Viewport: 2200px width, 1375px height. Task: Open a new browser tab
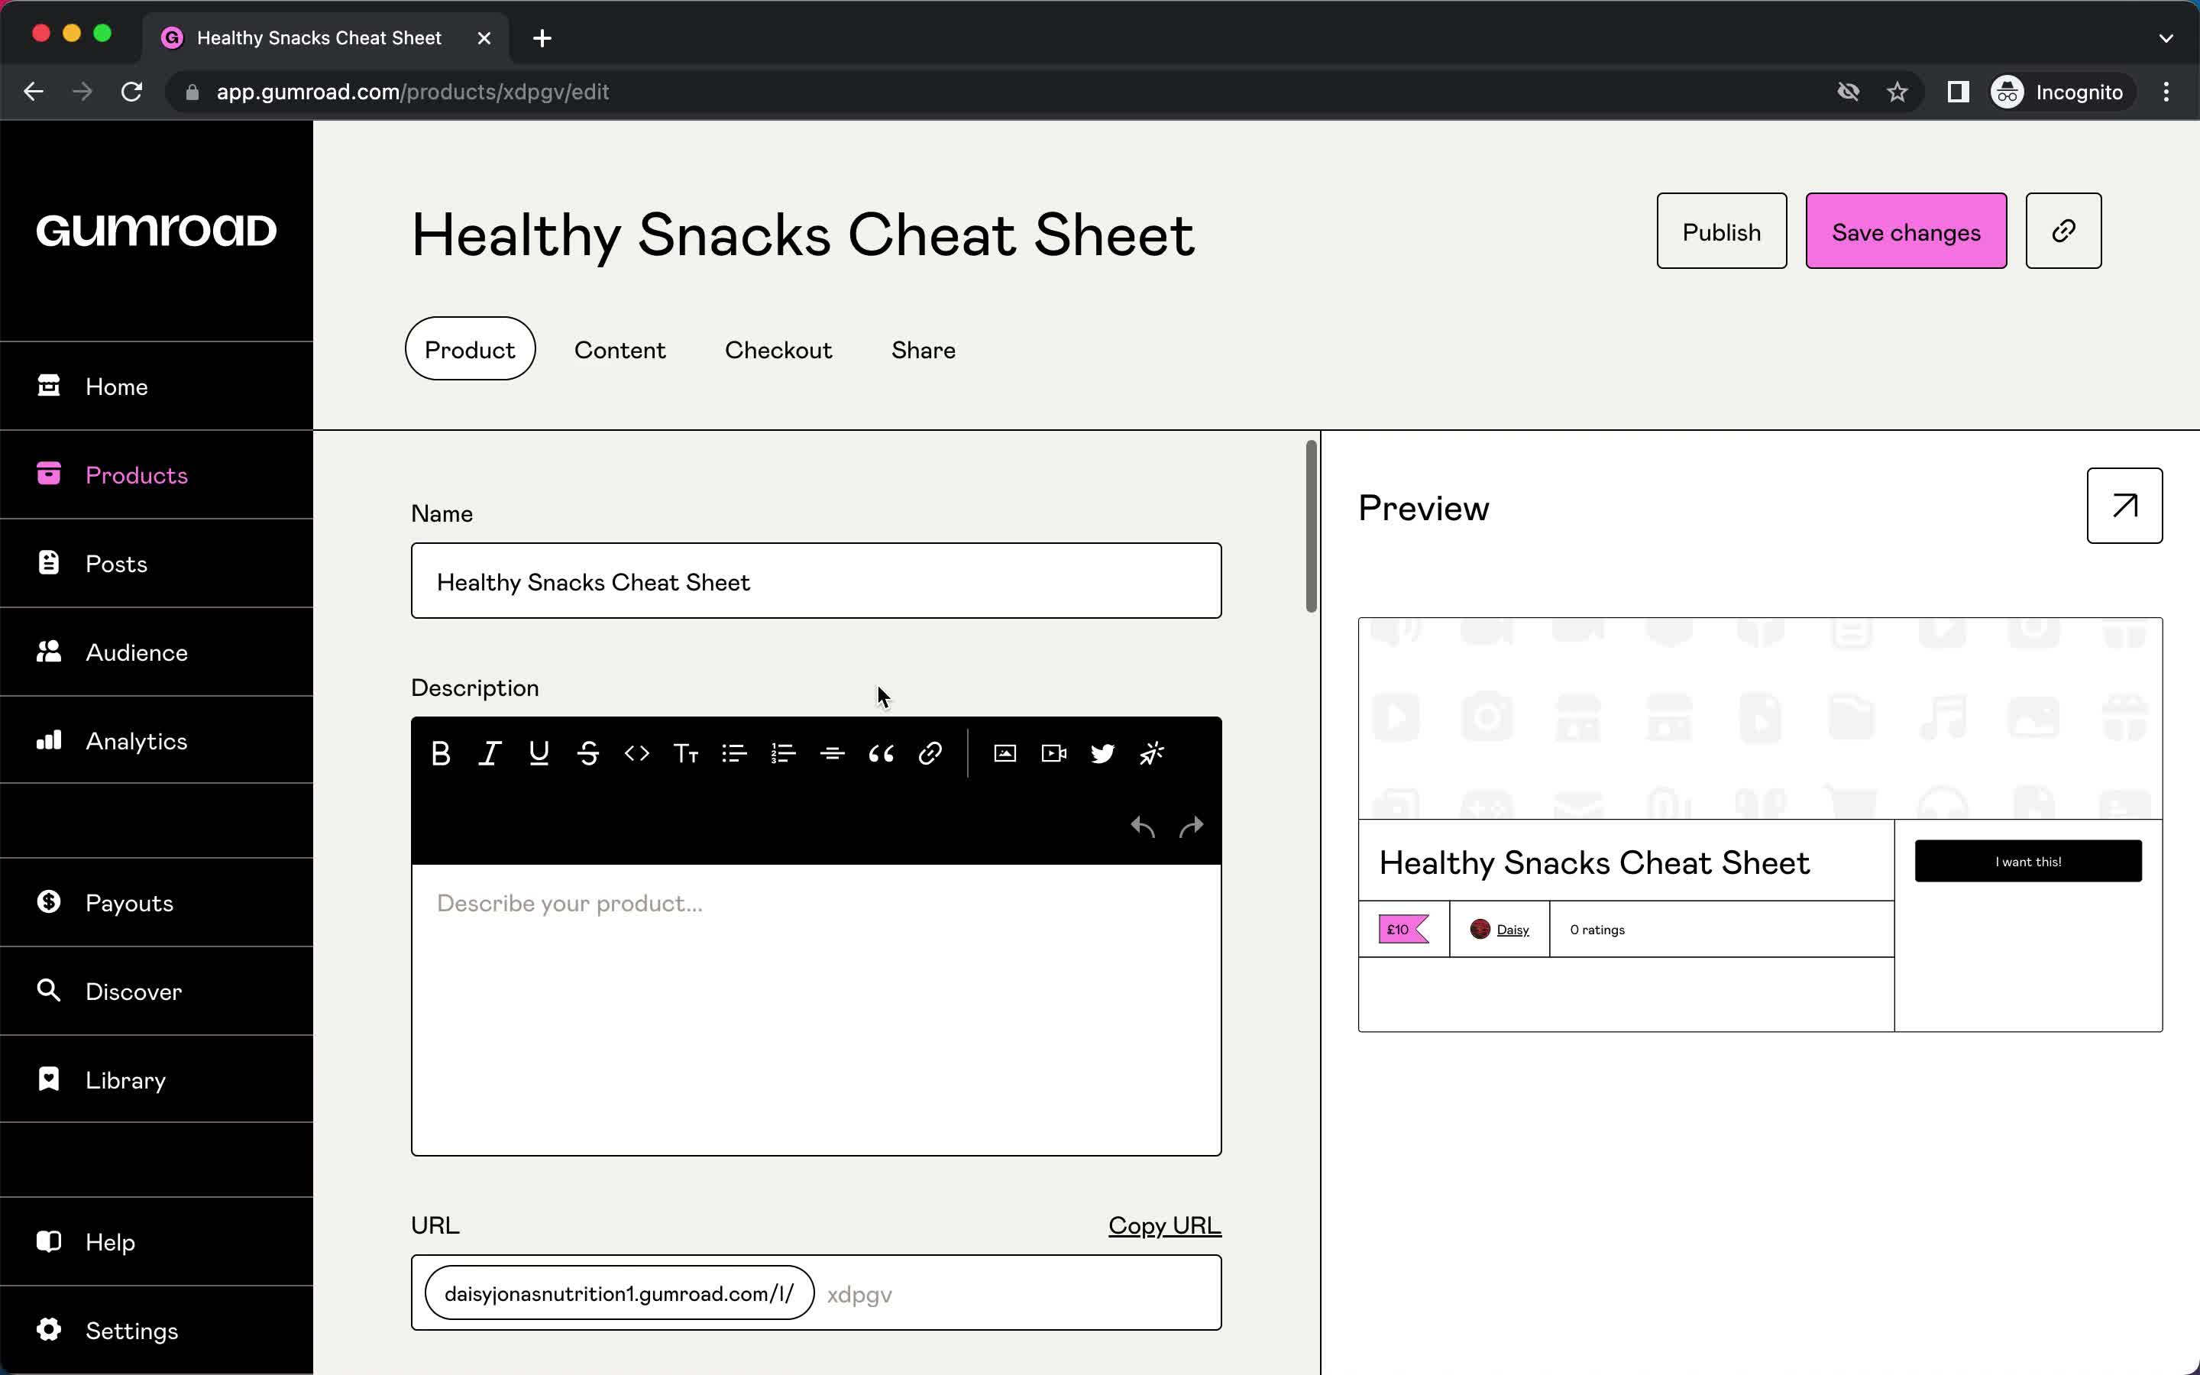pyautogui.click(x=542, y=38)
